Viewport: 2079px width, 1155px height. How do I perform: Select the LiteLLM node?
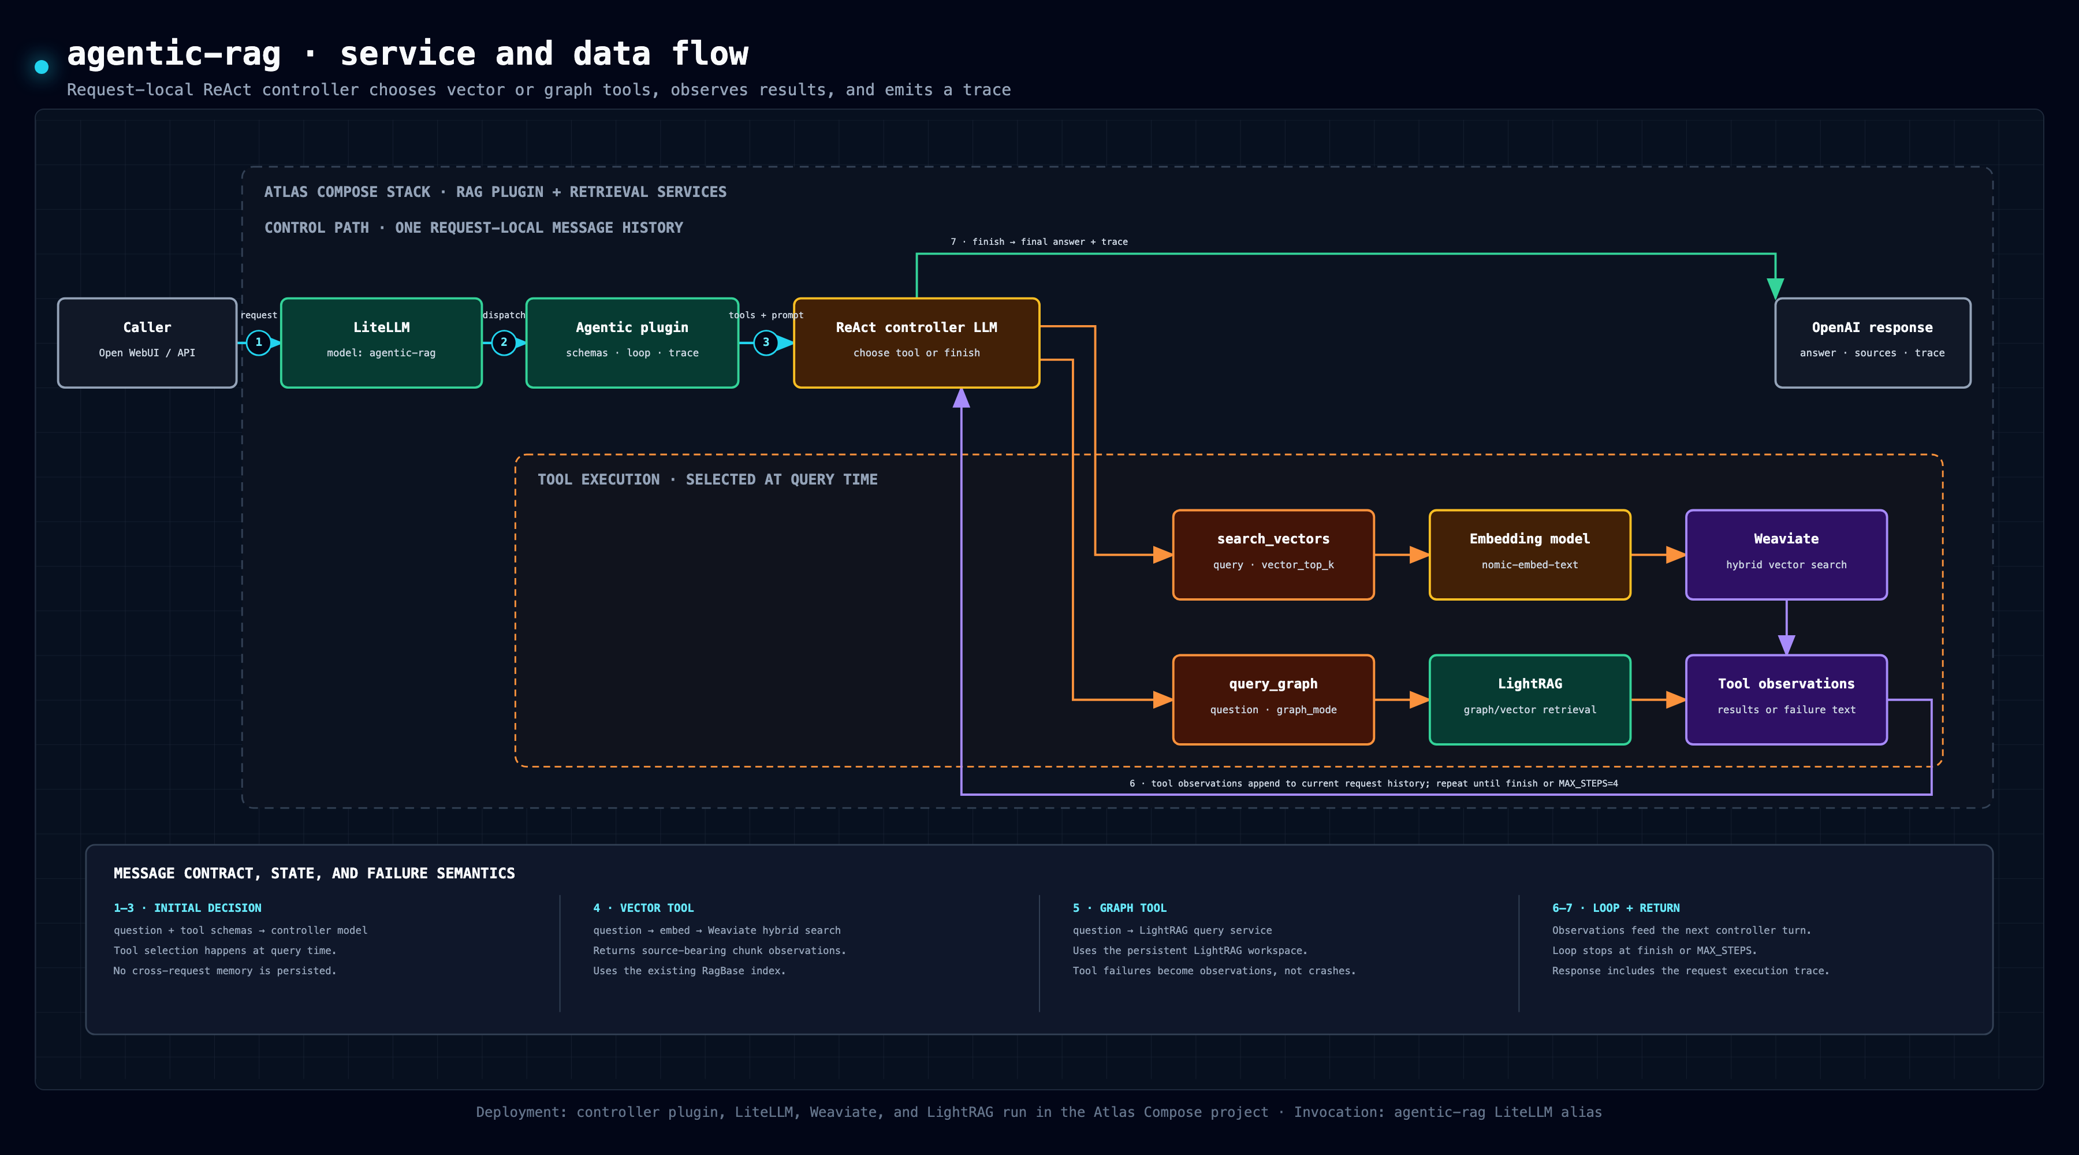pyautogui.click(x=381, y=343)
